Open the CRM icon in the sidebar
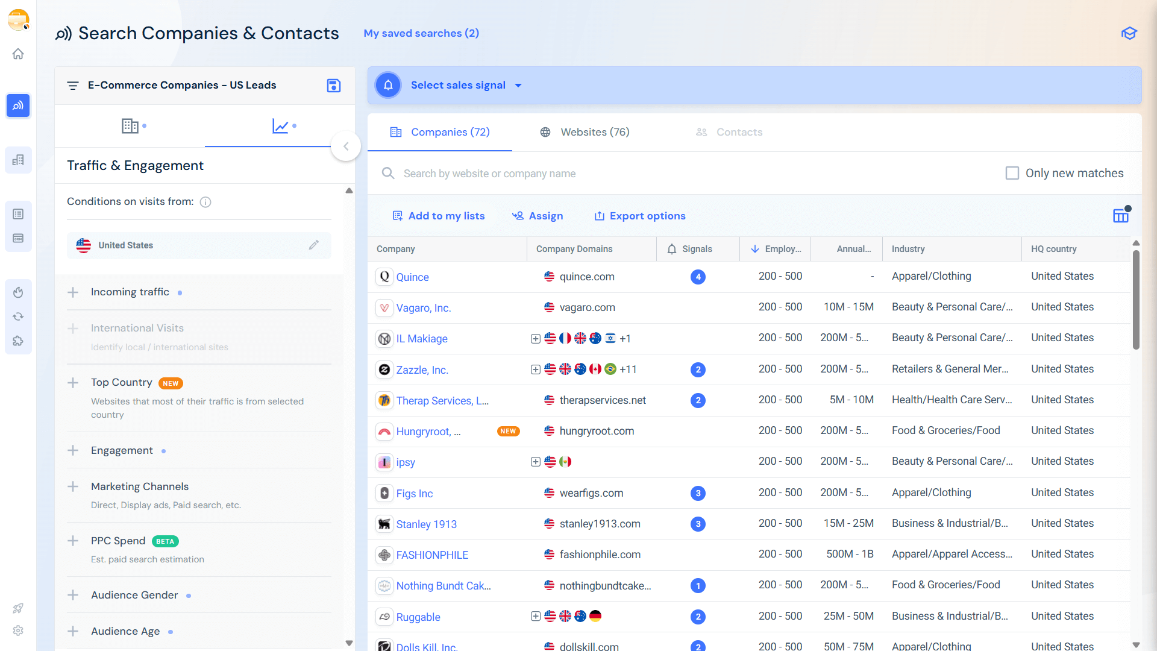Viewport: 1157px width, 651px height. 18,238
